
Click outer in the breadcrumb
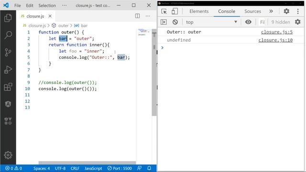pyautogui.click(x=64, y=25)
